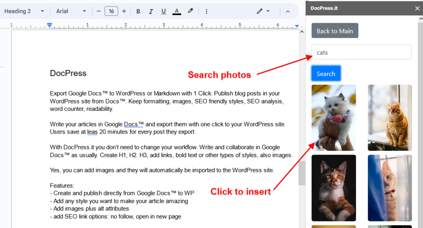This screenshot has width=423, height=228.
Task: Click the left indent marker on the ruler
Action: pyautogui.click(x=50, y=25)
